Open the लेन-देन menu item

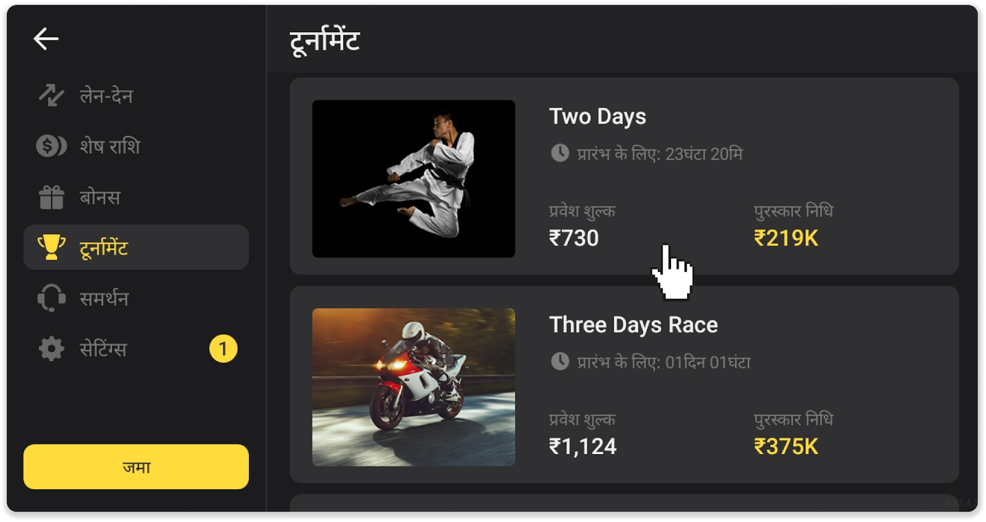[136, 96]
